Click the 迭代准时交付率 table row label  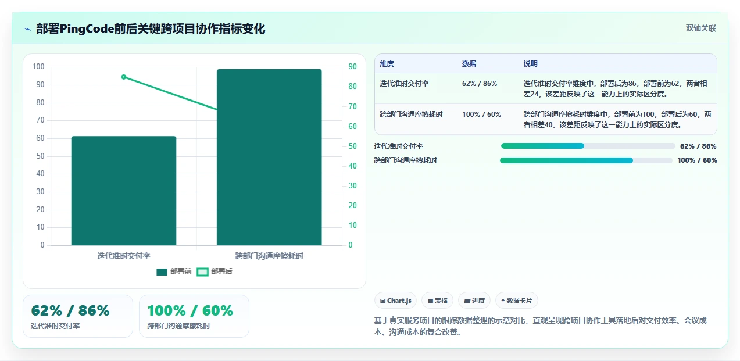tap(405, 84)
